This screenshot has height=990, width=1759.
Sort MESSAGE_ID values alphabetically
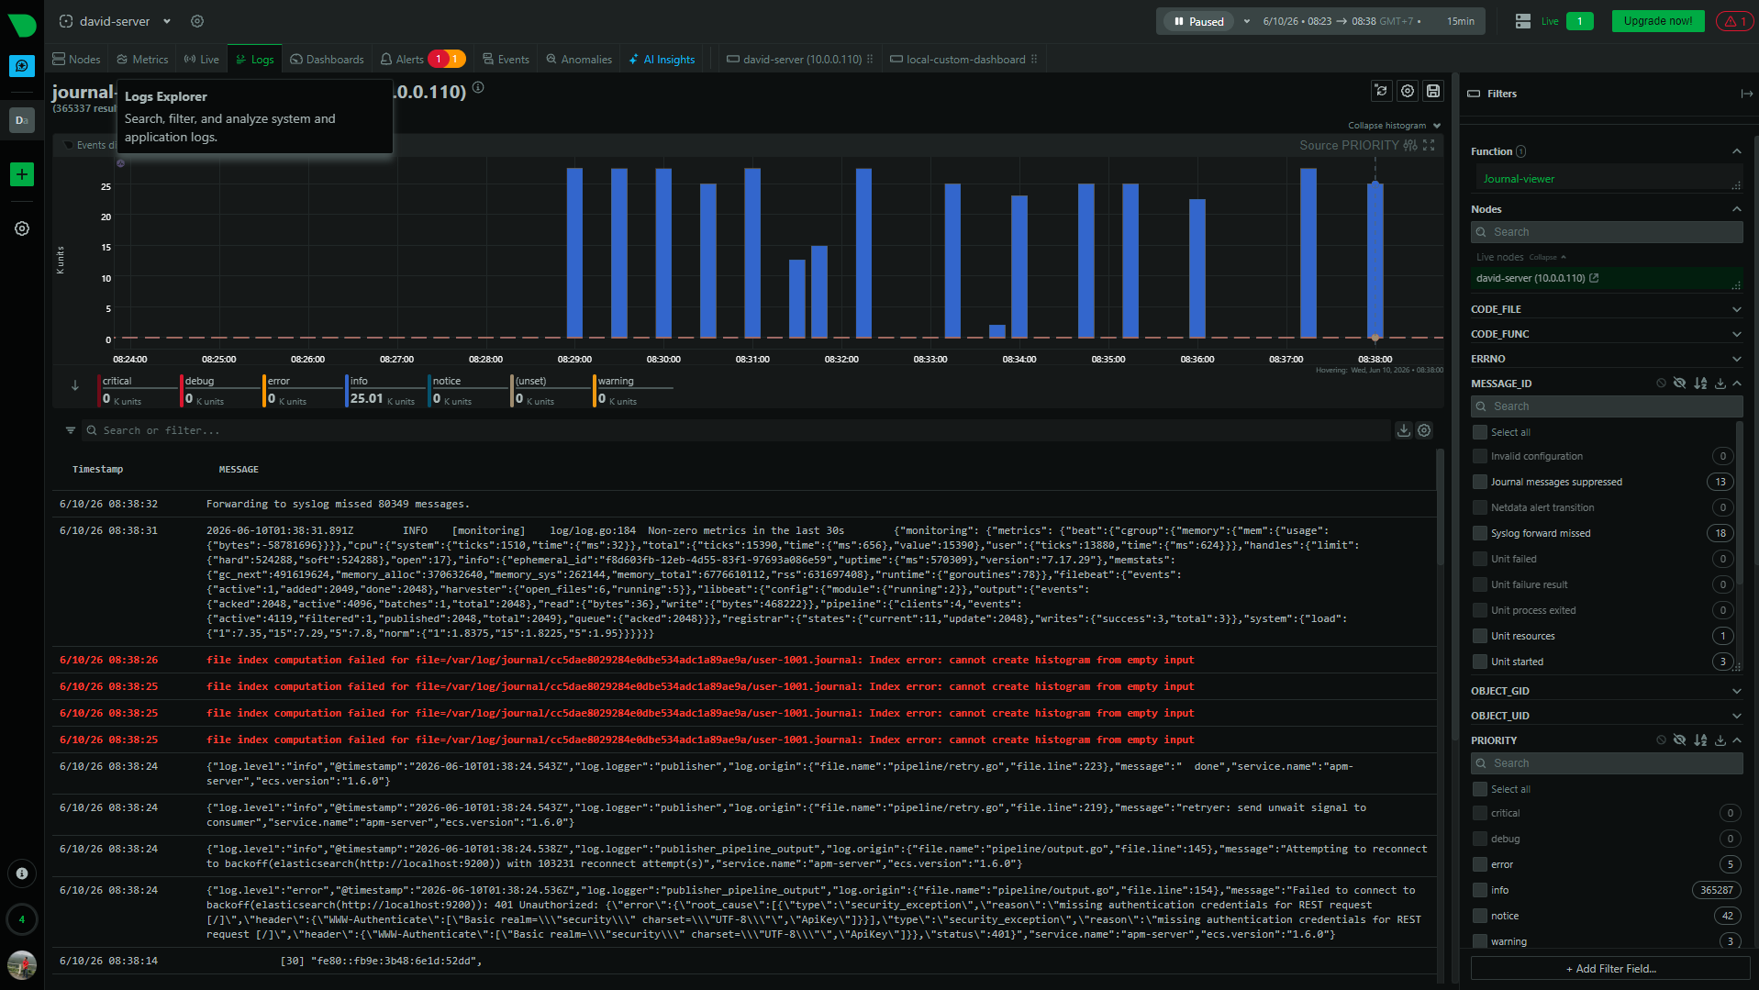pyautogui.click(x=1700, y=384)
